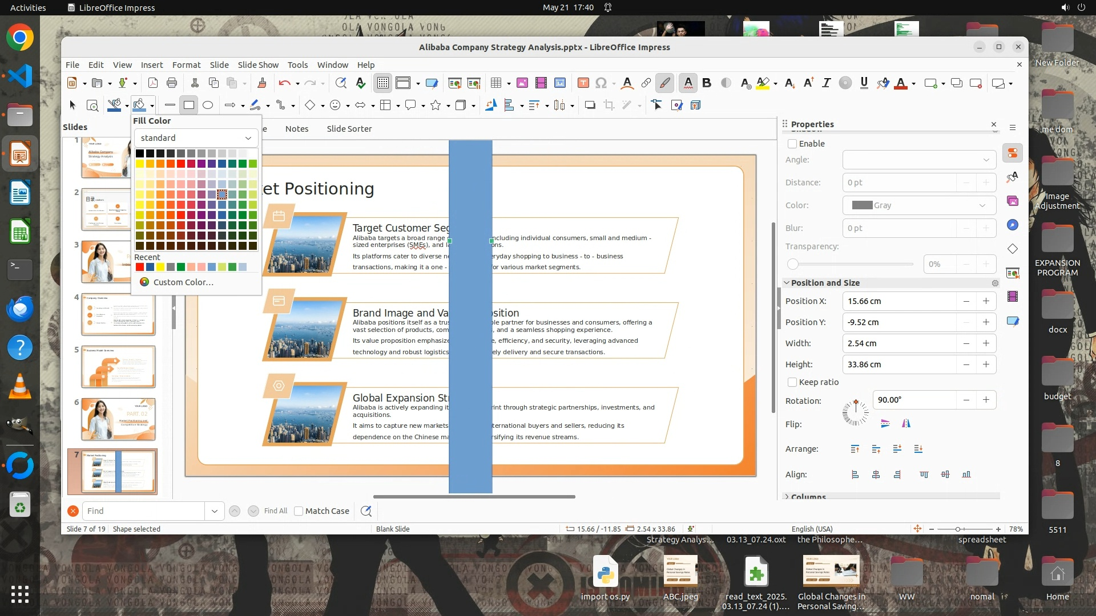Screen dimensions: 1096x616
Task: Click the Flip Vertically icon
Action: coord(885,424)
